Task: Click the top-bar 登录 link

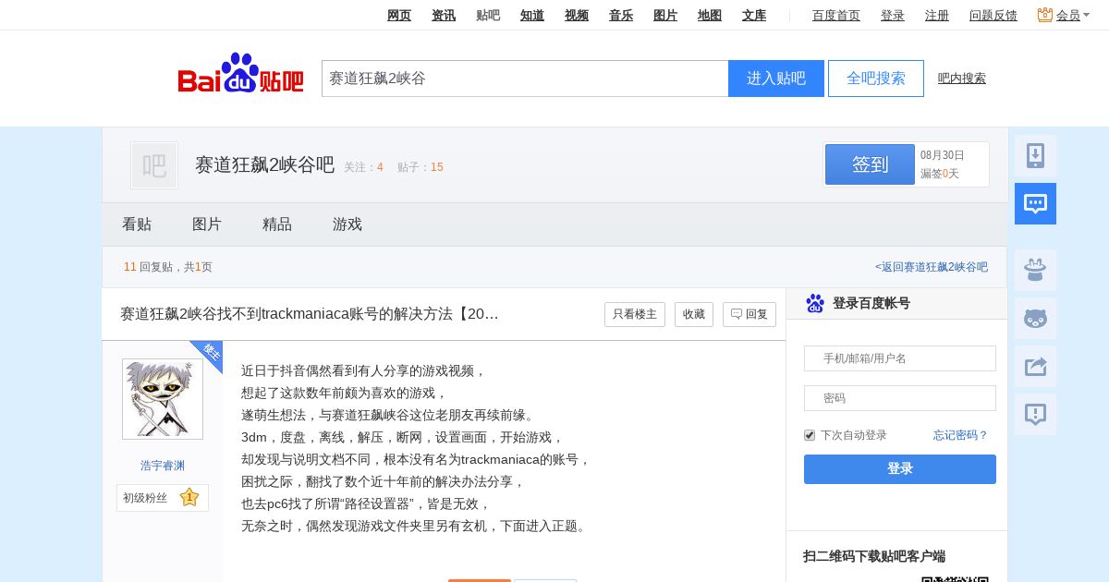Action: 893,15
